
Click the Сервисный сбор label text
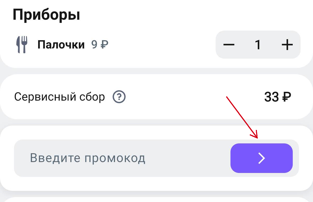[59, 97]
